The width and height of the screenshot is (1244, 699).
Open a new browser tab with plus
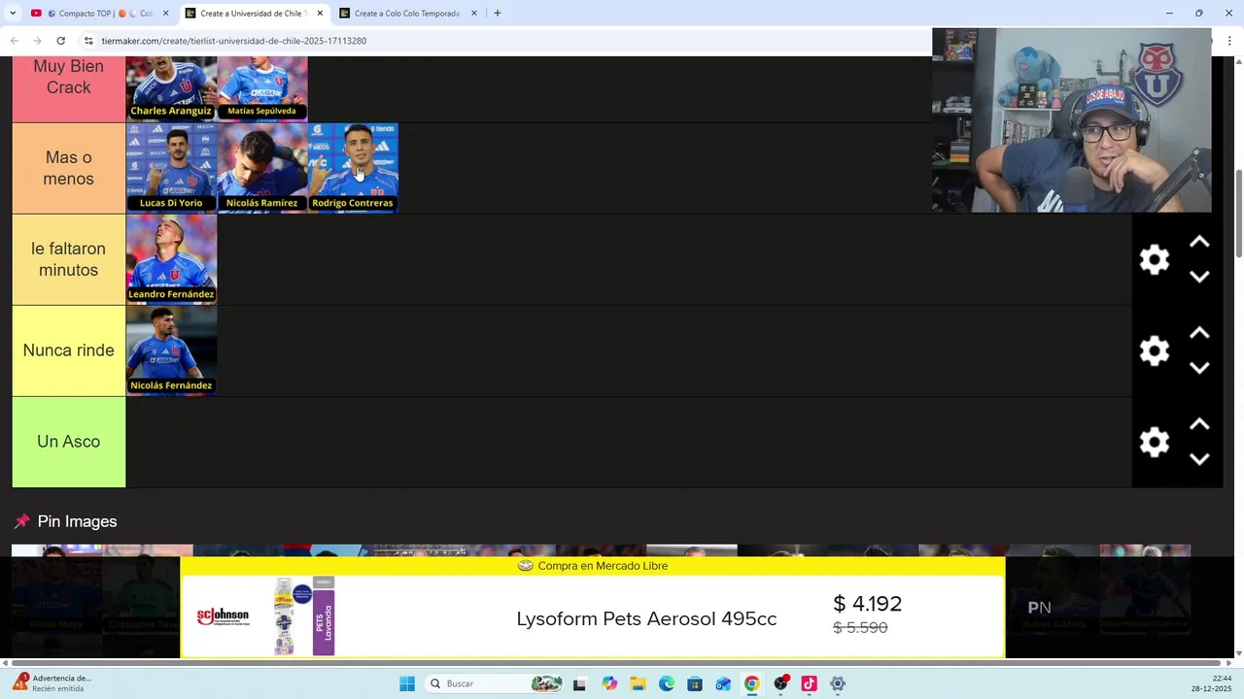(x=498, y=13)
